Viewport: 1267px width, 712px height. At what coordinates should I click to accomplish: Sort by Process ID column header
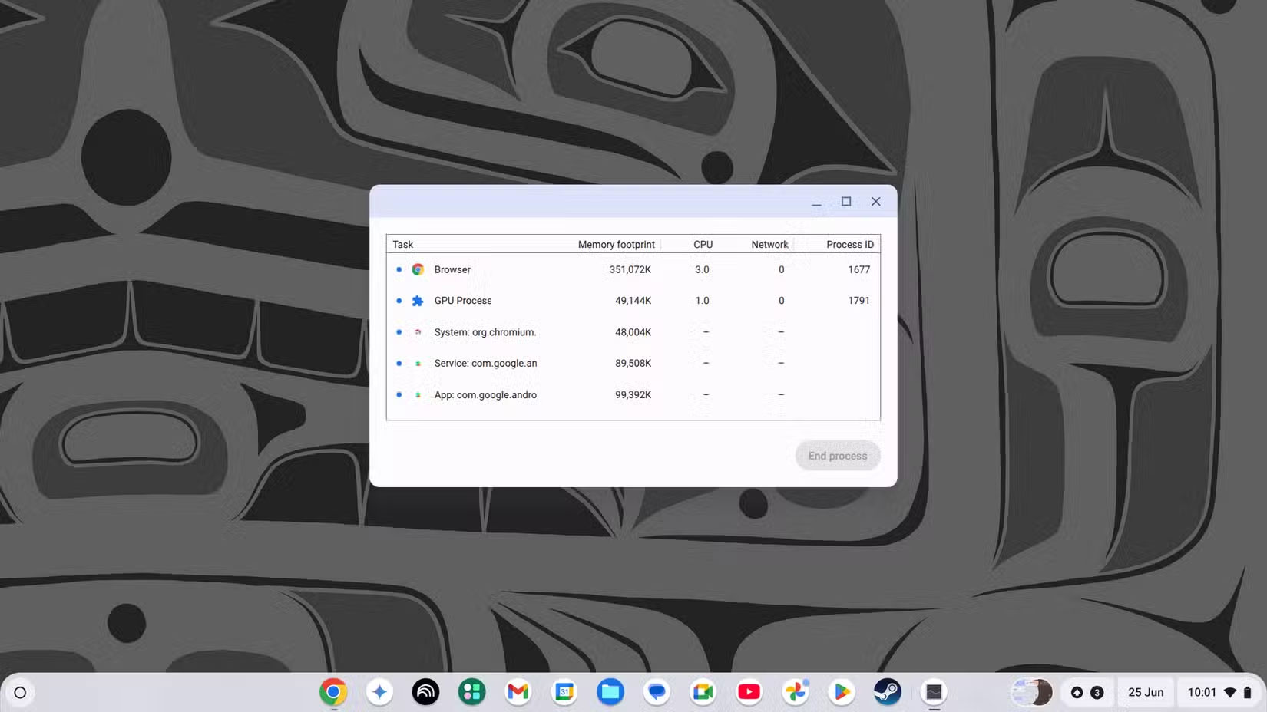click(x=849, y=245)
